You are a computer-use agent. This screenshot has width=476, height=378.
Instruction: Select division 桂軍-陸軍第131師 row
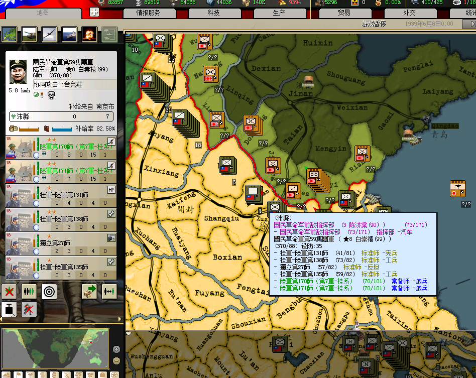click(x=61, y=196)
